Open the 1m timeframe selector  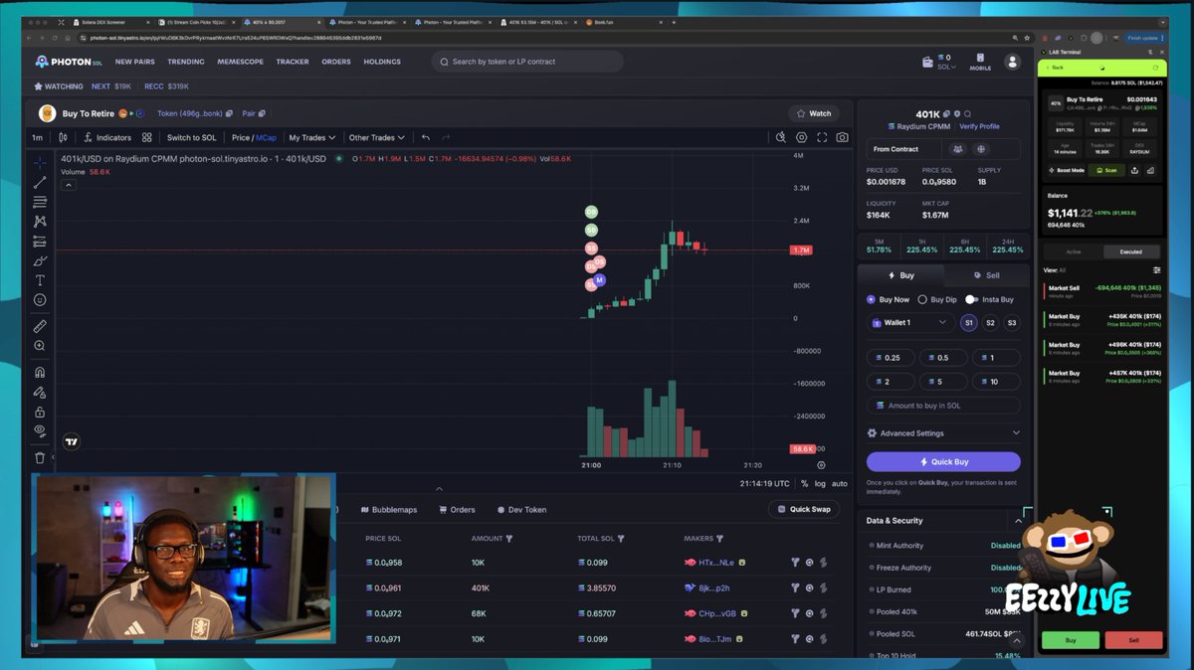(37, 137)
